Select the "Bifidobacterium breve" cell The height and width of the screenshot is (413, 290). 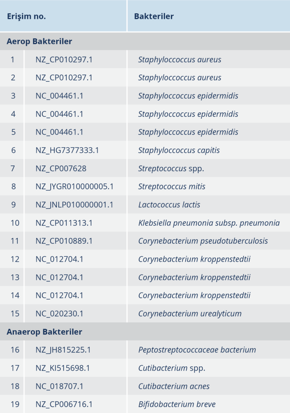(x=177, y=404)
